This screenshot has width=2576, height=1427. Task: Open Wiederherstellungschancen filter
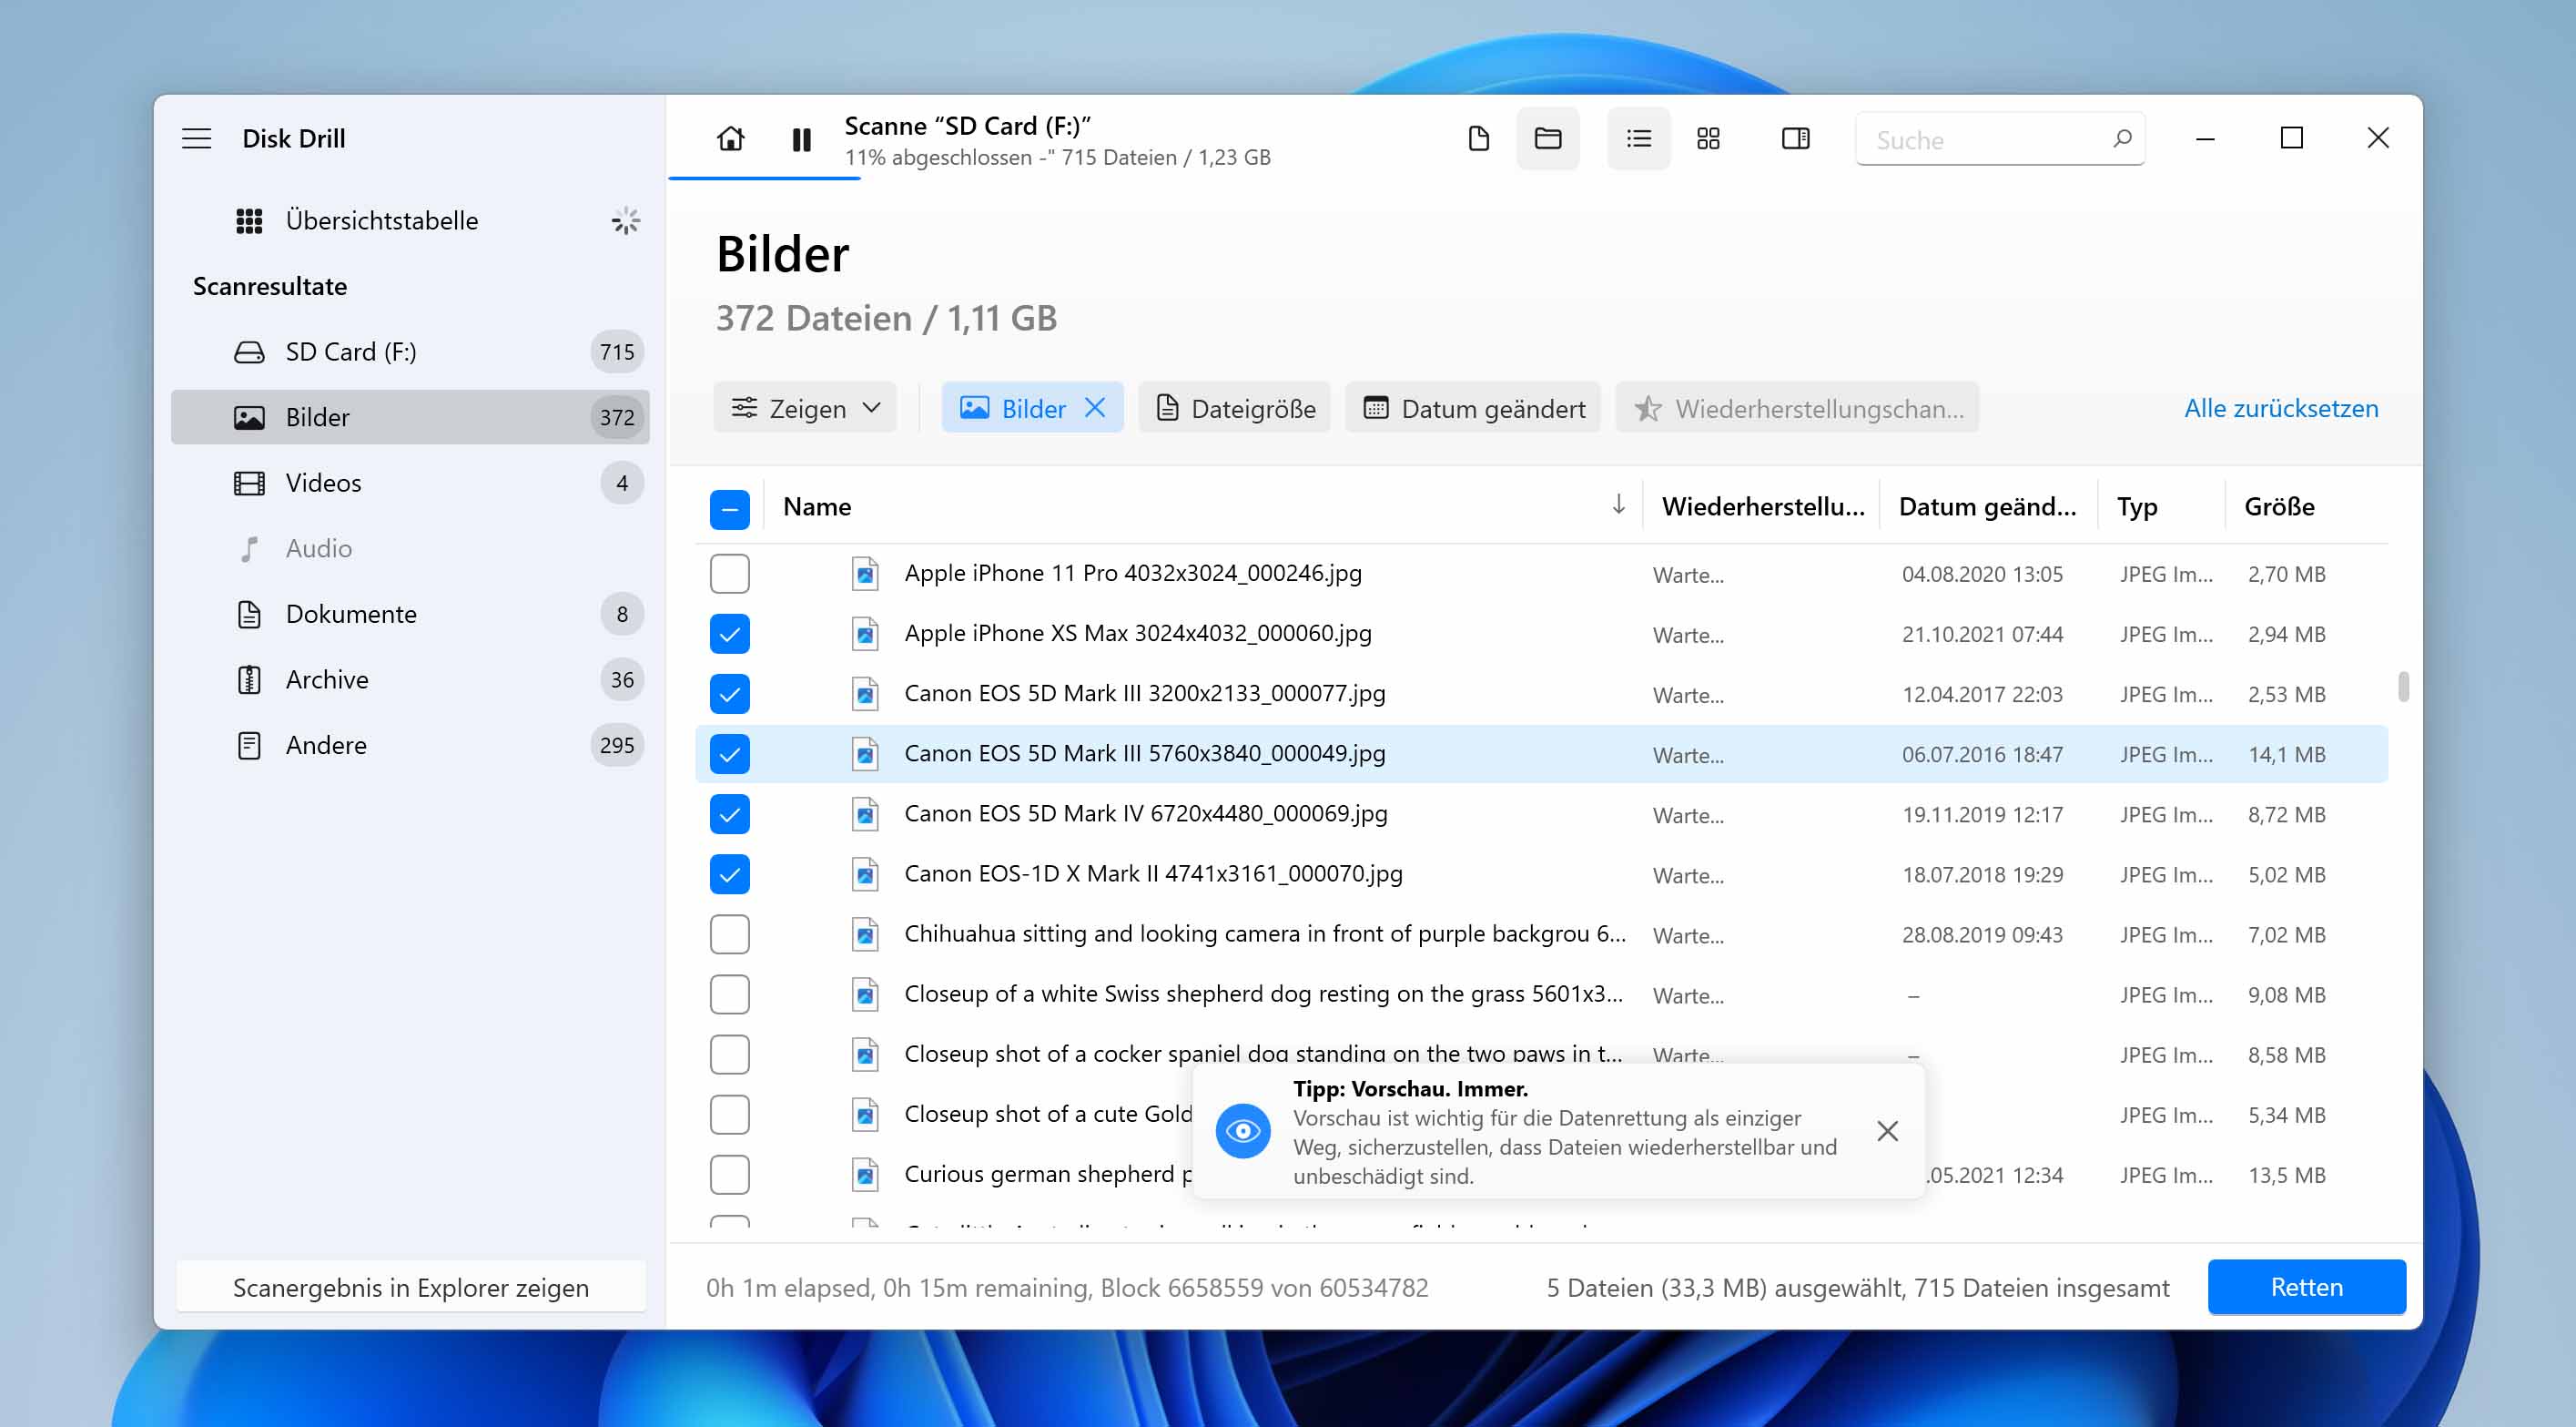point(1797,408)
